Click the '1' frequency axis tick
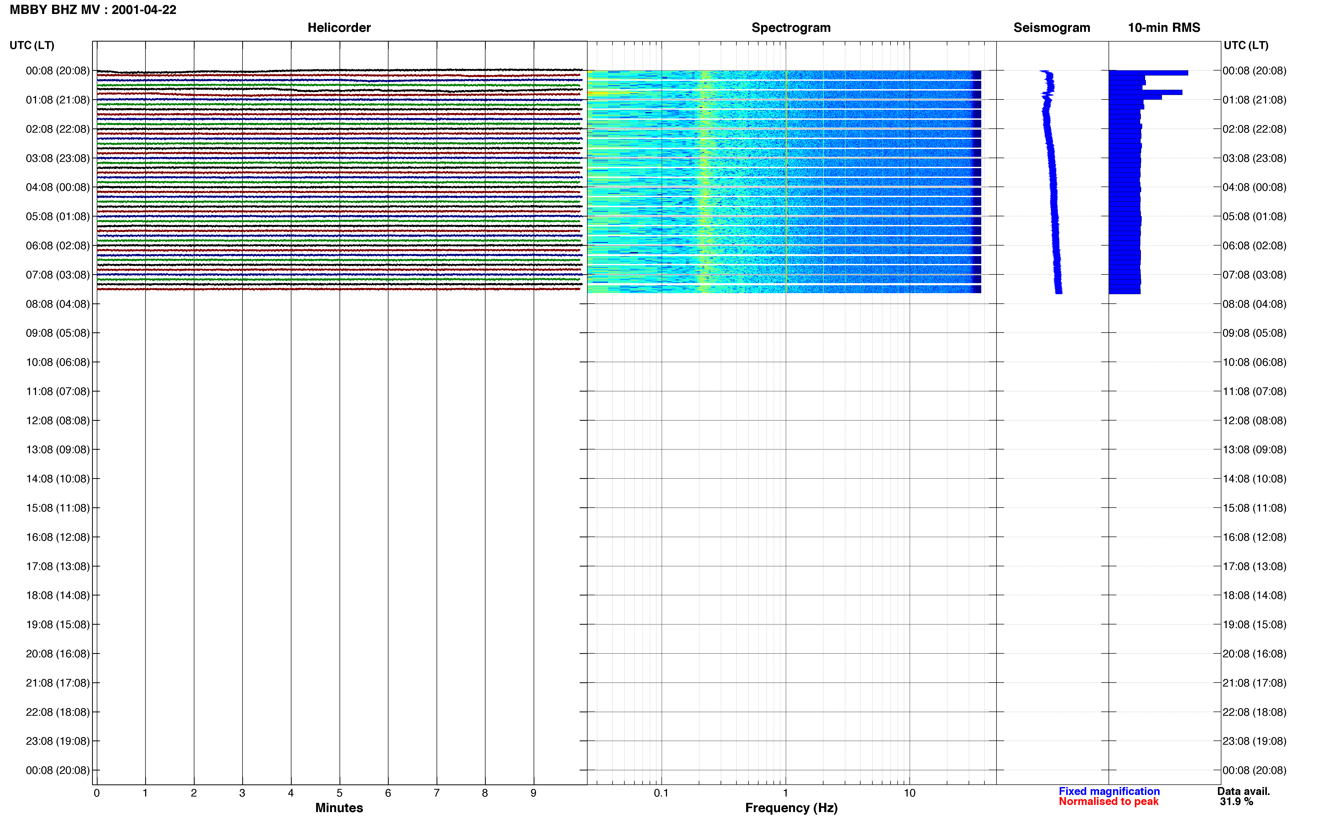Image resolution: width=1320 pixels, height=826 pixels. coord(786,793)
